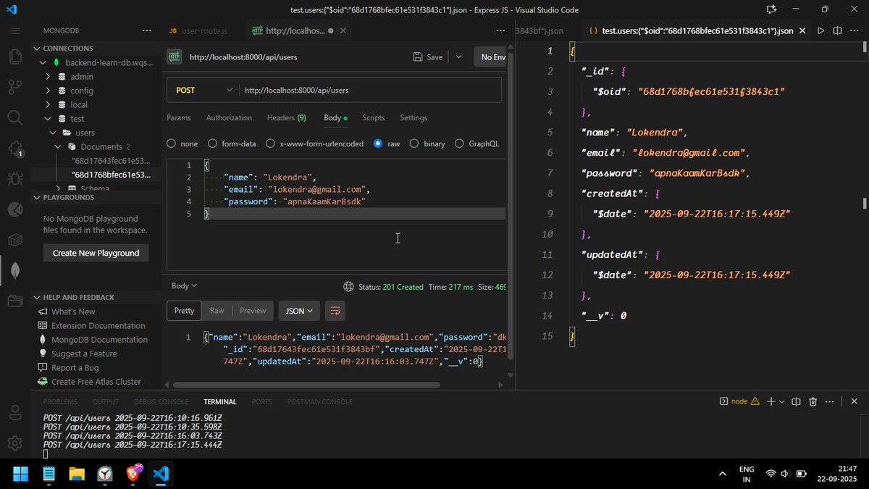Open MongoDB Documentation link
This screenshot has width=869, height=489.
point(99,340)
